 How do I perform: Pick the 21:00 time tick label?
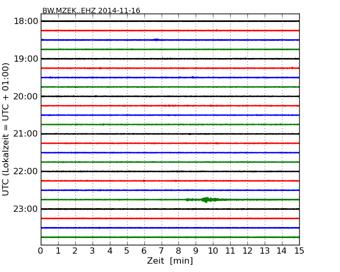(x=26, y=134)
